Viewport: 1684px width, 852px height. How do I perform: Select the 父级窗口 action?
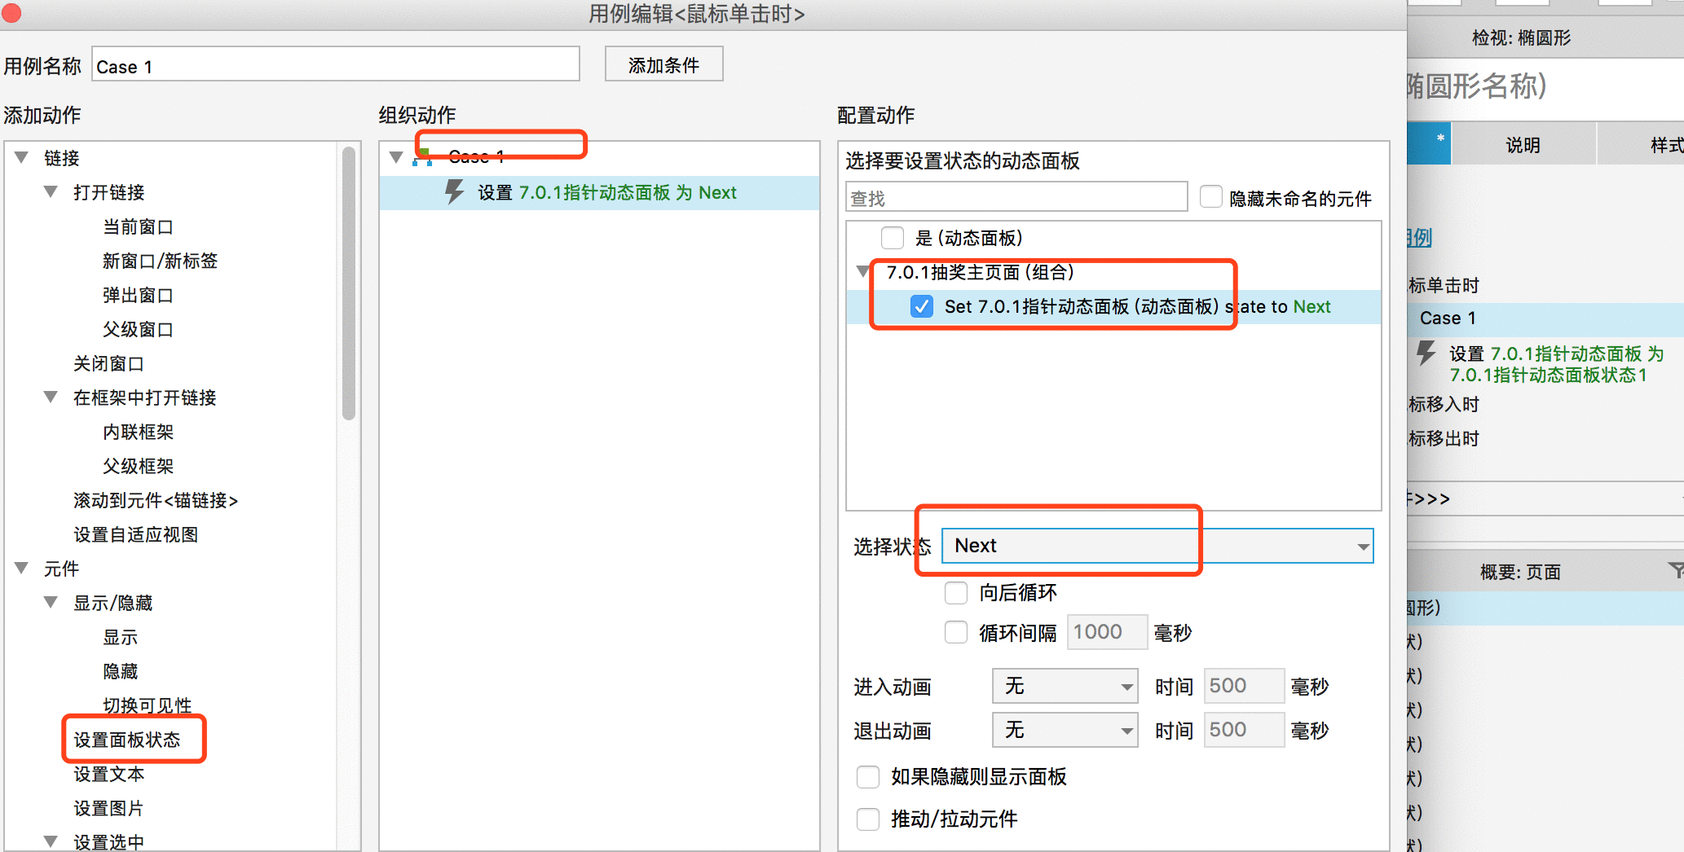pyautogui.click(x=138, y=329)
